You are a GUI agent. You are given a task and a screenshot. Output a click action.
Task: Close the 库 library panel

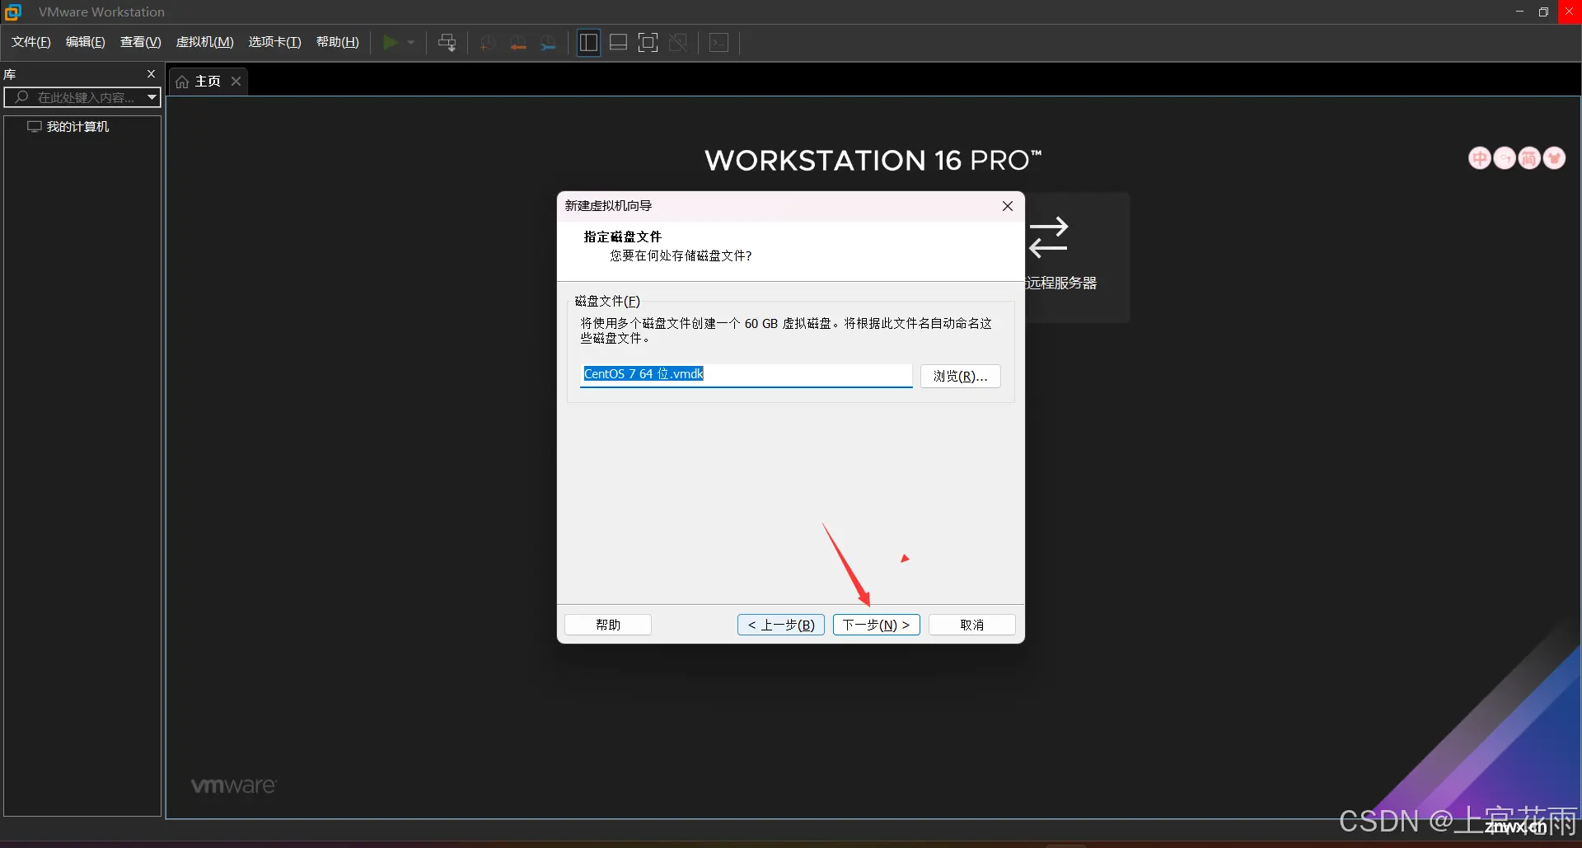tap(151, 74)
